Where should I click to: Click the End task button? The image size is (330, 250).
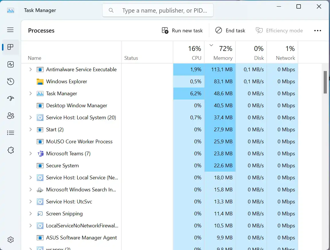click(x=230, y=31)
